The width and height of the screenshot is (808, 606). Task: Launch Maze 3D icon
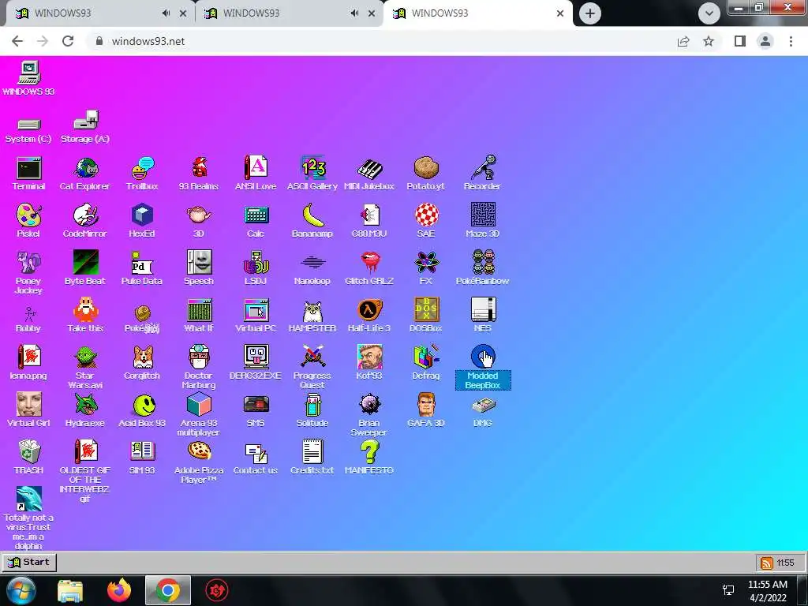[x=483, y=215]
